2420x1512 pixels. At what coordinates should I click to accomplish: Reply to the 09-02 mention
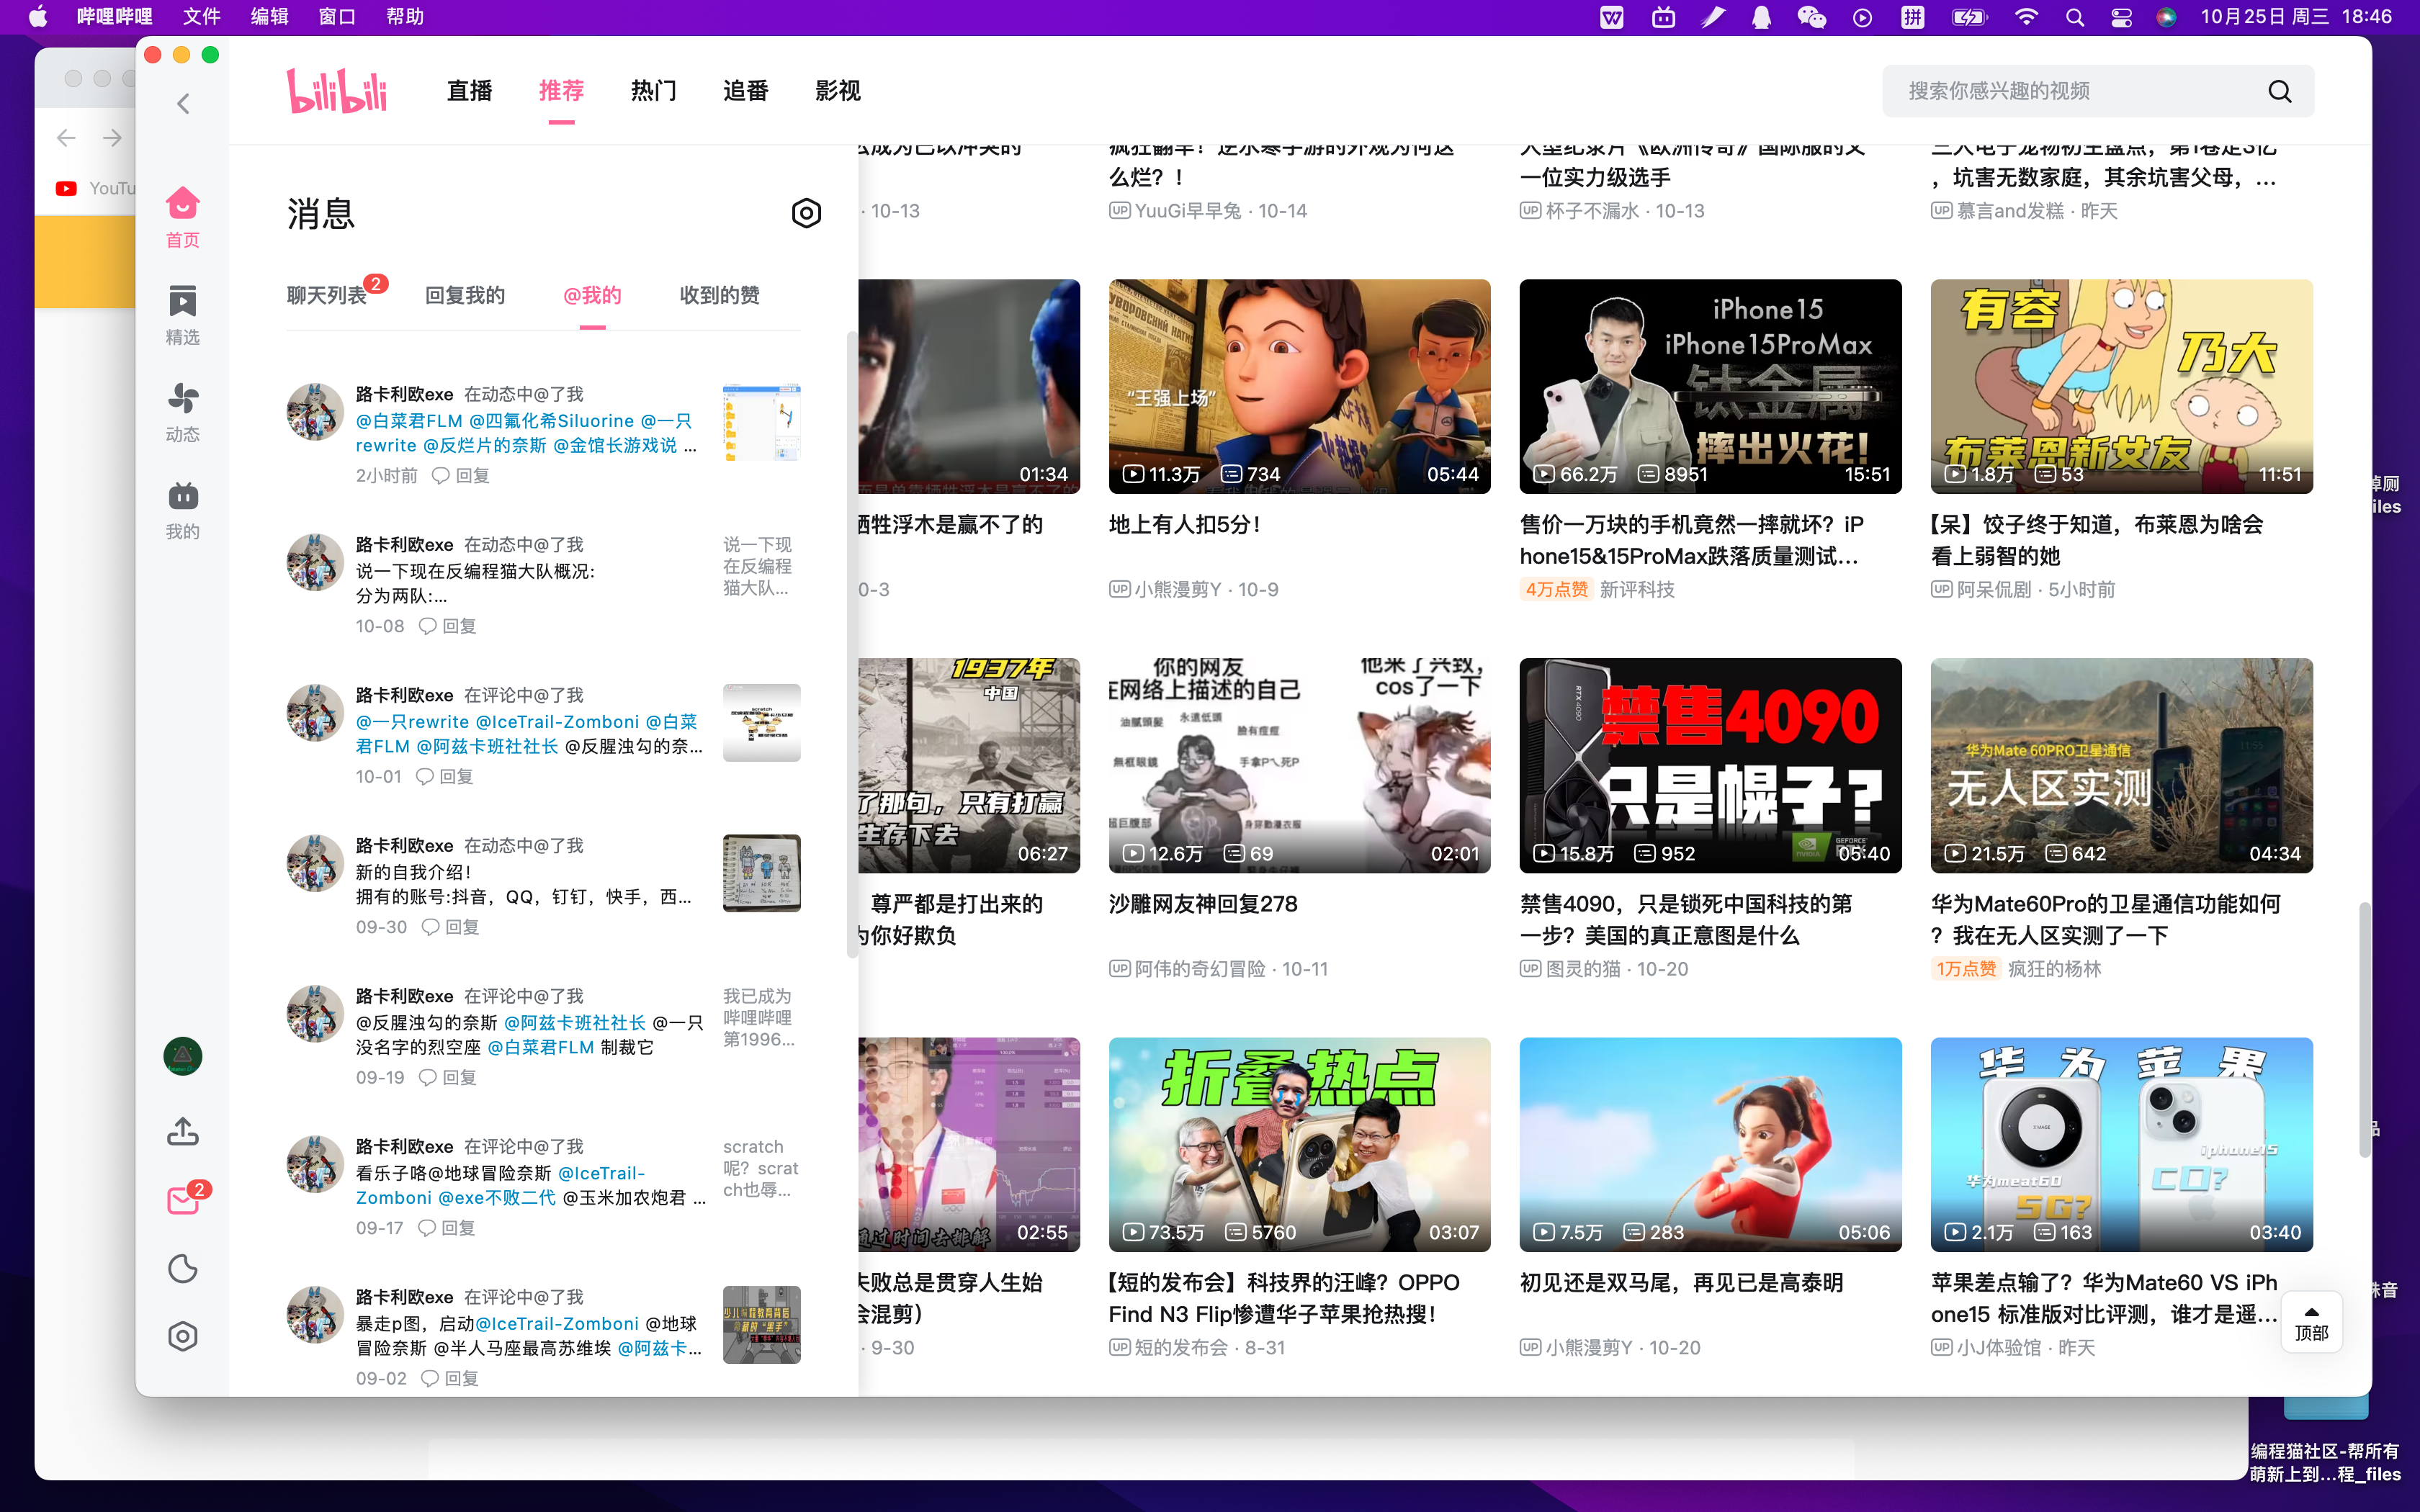(x=450, y=1378)
